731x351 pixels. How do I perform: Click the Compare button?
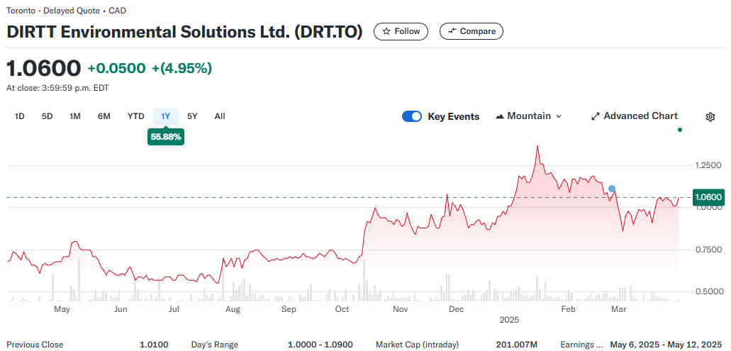tap(471, 31)
